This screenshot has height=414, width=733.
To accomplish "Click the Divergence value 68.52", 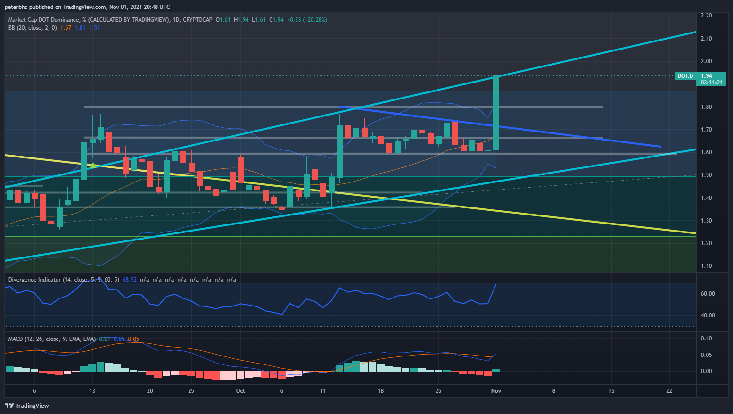I will coord(130,280).
